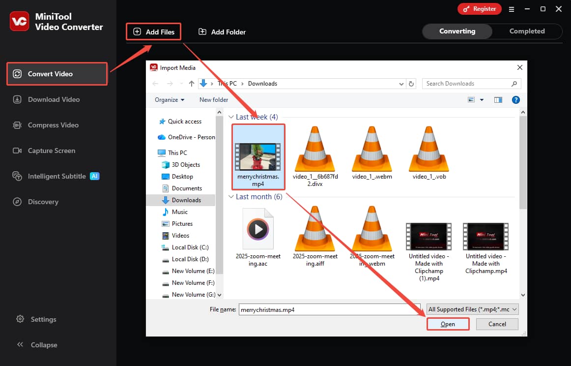The image size is (571, 366).
Task: Open the Compress Video tool
Action: (53, 125)
